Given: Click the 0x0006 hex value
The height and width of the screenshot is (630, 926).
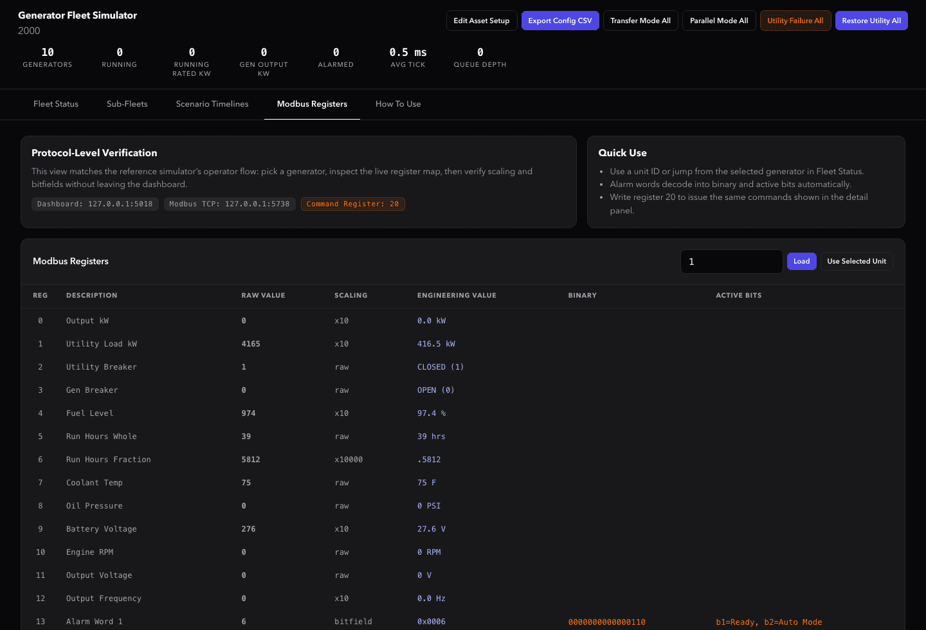Looking at the screenshot, I should pos(431,622).
